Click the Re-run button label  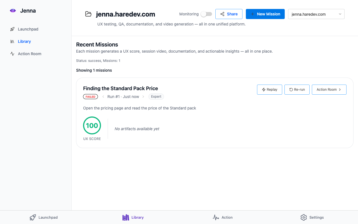tap(300, 90)
